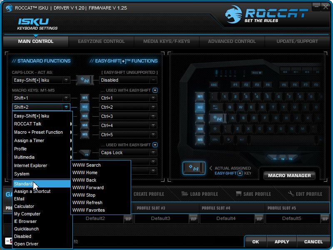
Task: Choose the highlighted Standard entry
Action: point(42,184)
